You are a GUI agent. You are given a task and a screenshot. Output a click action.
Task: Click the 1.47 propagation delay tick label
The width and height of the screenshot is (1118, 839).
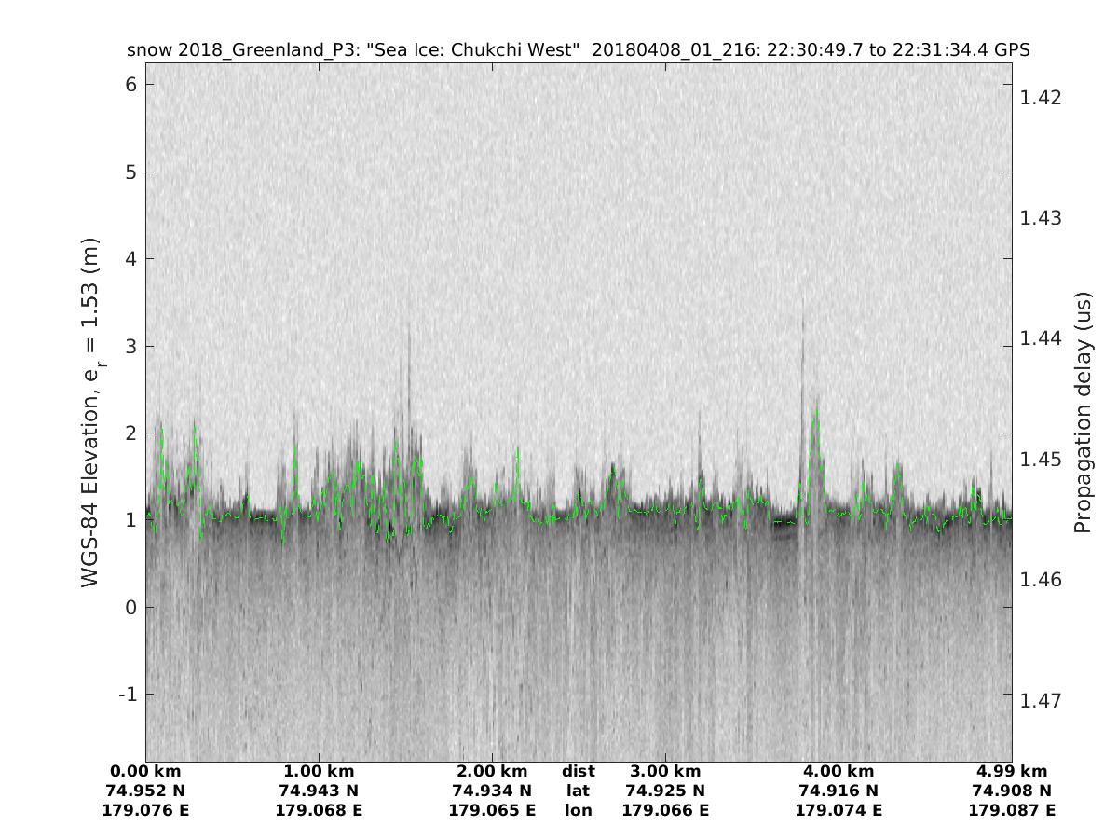click(x=1041, y=700)
